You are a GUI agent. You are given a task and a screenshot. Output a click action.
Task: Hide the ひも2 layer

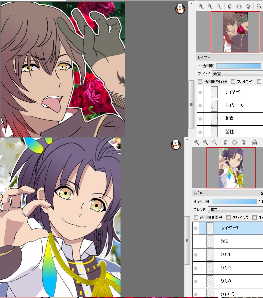[195, 268]
